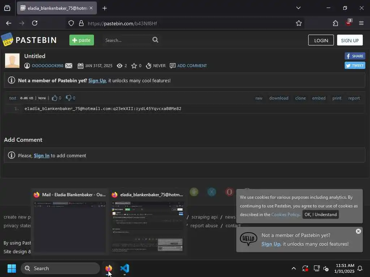The width and height of the screenshot is (370, 277).
Task: Open the paste author's avatar
Action: [x=12, y=61]
